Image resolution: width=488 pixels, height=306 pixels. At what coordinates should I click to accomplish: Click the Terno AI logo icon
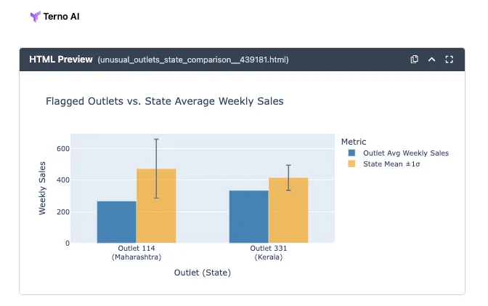(x=35, y=16)
